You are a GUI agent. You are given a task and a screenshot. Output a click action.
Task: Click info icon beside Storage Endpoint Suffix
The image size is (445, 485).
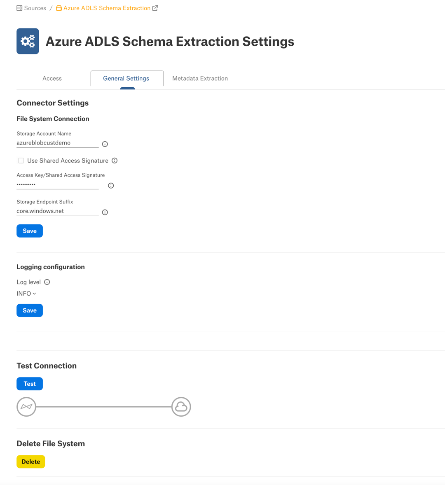click(x=105, y=212)
